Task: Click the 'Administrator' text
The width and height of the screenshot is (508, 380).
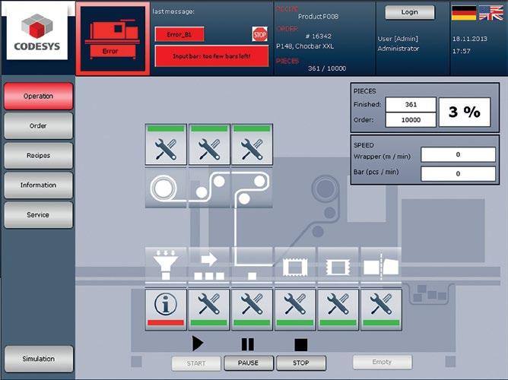Action: [398, 49]
